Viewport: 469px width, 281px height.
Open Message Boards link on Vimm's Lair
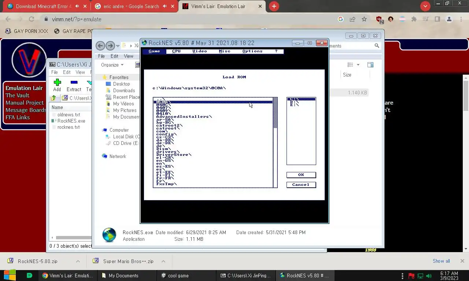click(x=26, y=110)
